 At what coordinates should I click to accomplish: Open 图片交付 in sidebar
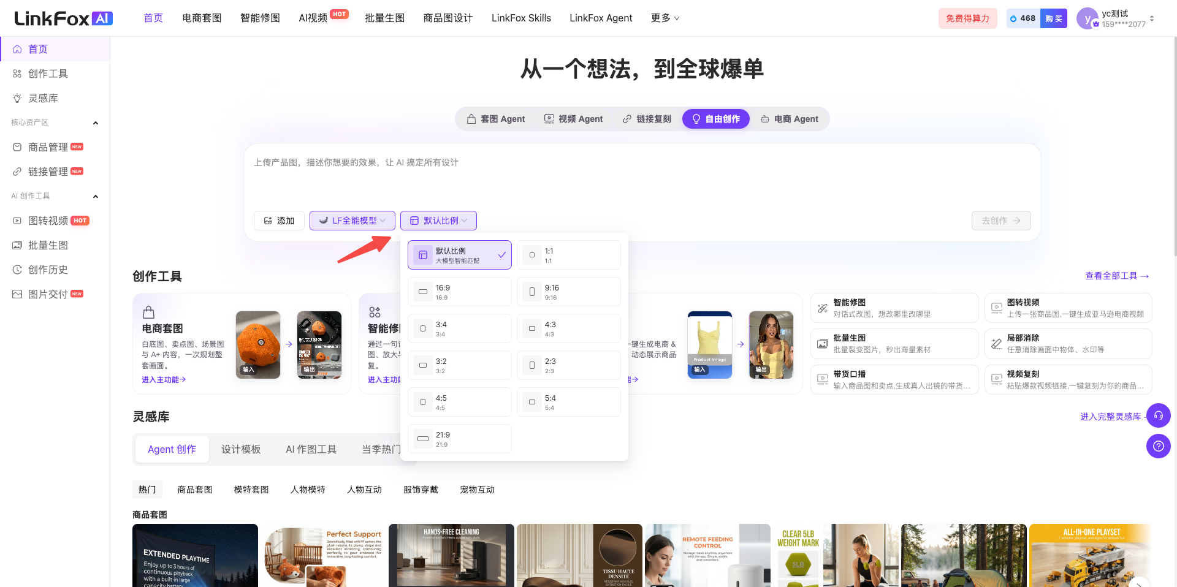click(x=55, y=294)
